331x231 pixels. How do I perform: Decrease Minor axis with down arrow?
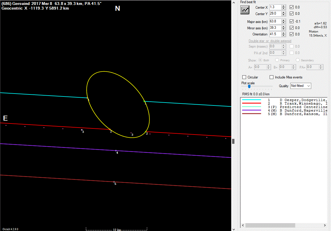point(284,29)
